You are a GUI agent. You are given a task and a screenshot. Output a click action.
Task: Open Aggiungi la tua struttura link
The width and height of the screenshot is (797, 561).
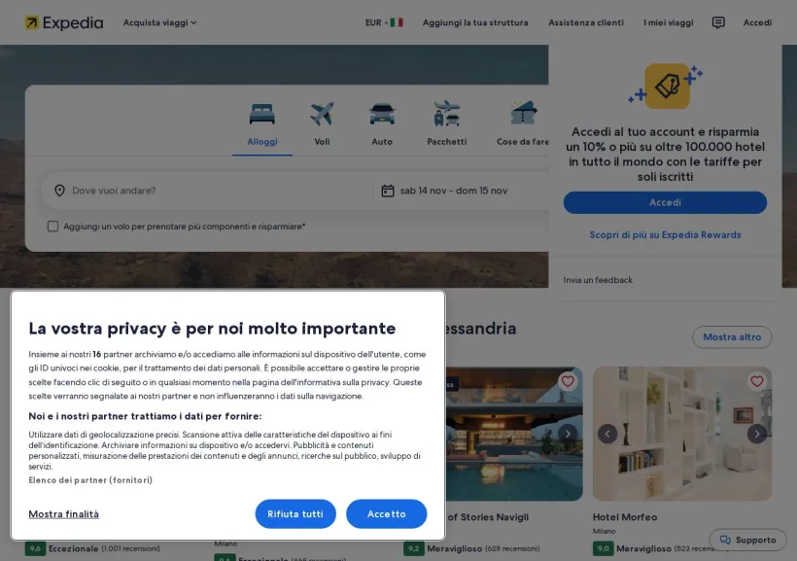pos(475,22)
